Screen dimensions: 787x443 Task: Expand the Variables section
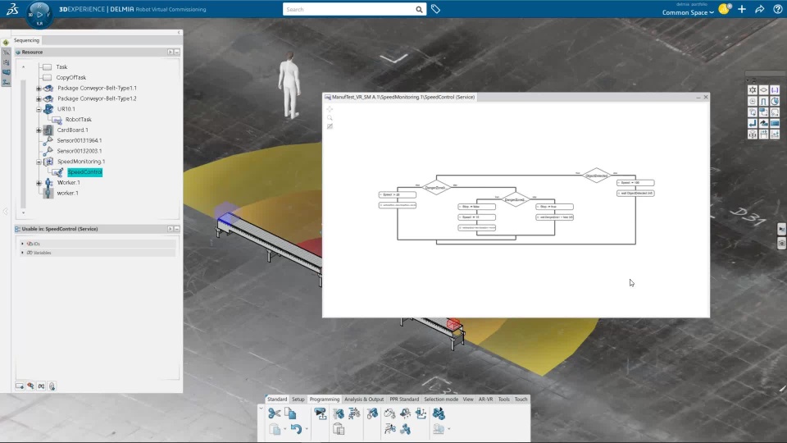(22, 253)
